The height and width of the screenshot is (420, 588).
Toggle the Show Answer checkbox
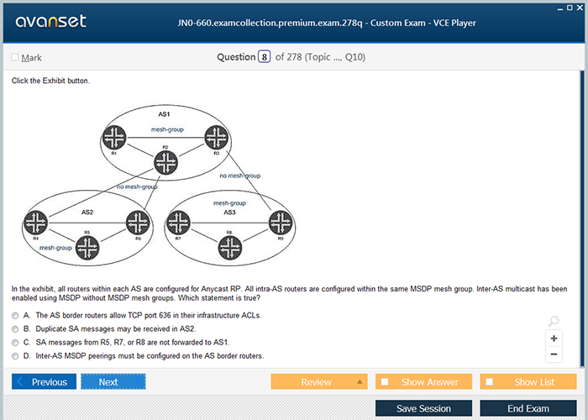[x=385, y=381]
